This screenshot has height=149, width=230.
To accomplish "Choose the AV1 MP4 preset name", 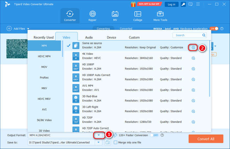I will coord(88,86).
